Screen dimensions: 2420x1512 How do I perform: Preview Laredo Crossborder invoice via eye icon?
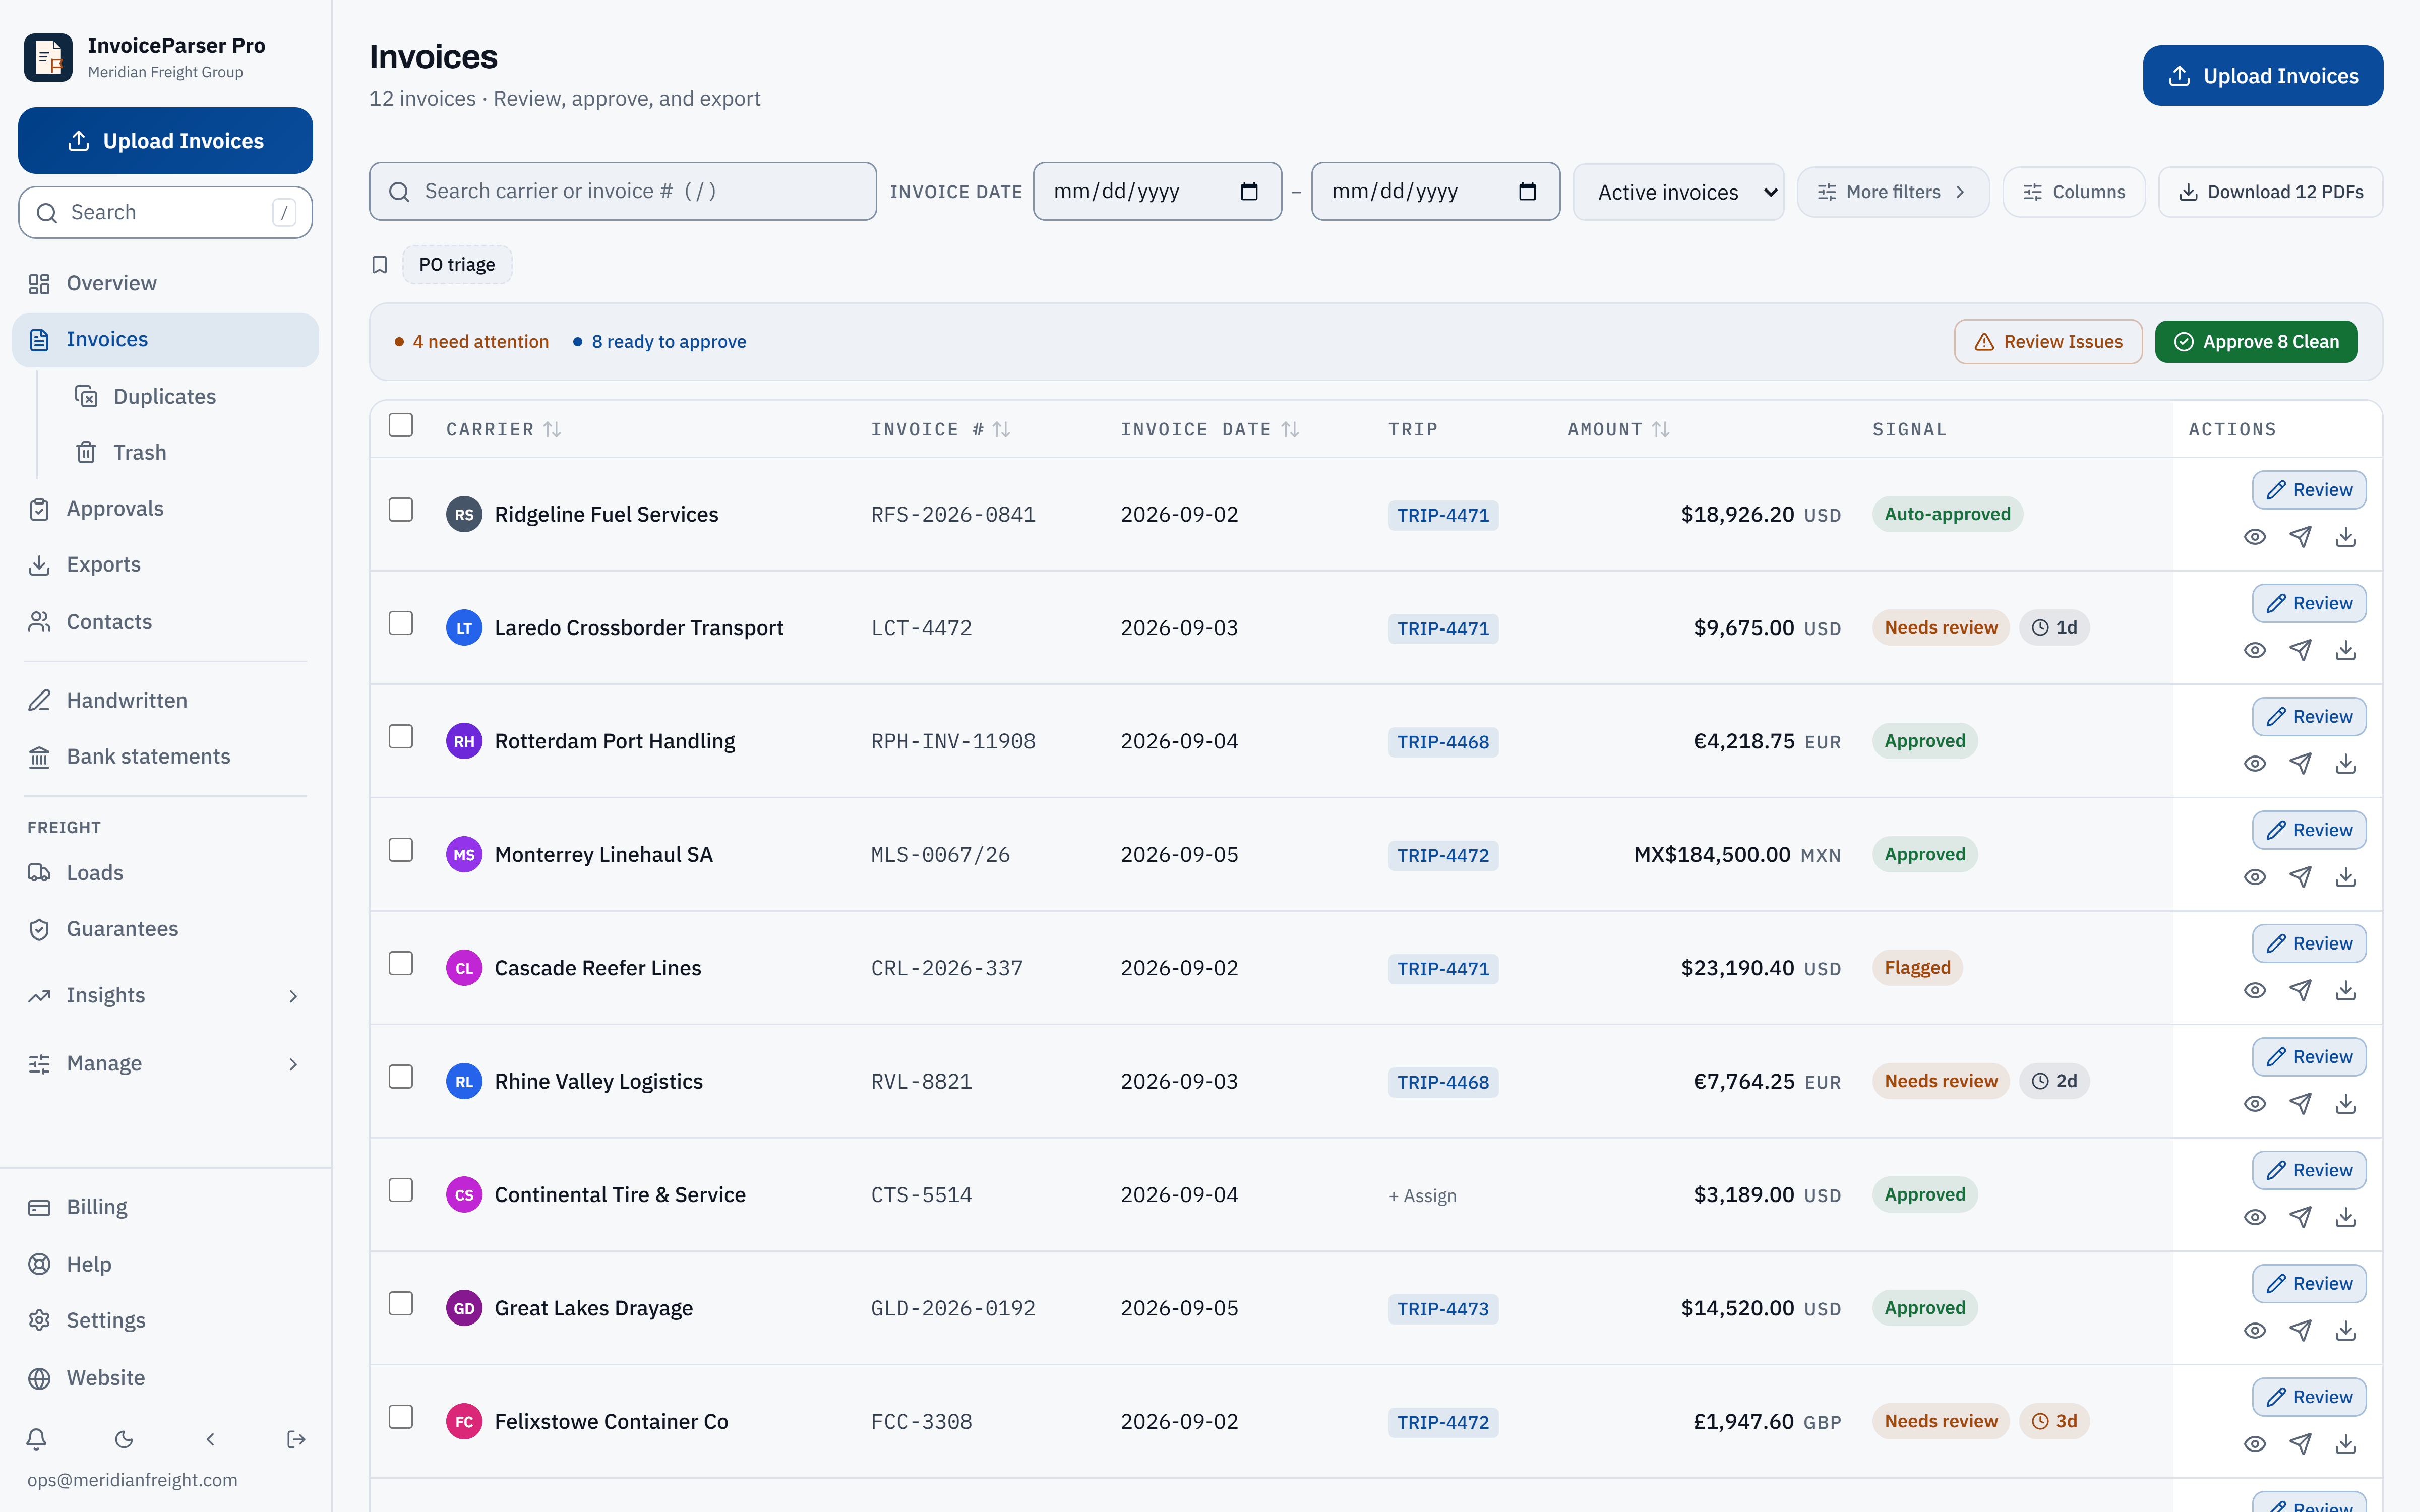[2254, 650]
